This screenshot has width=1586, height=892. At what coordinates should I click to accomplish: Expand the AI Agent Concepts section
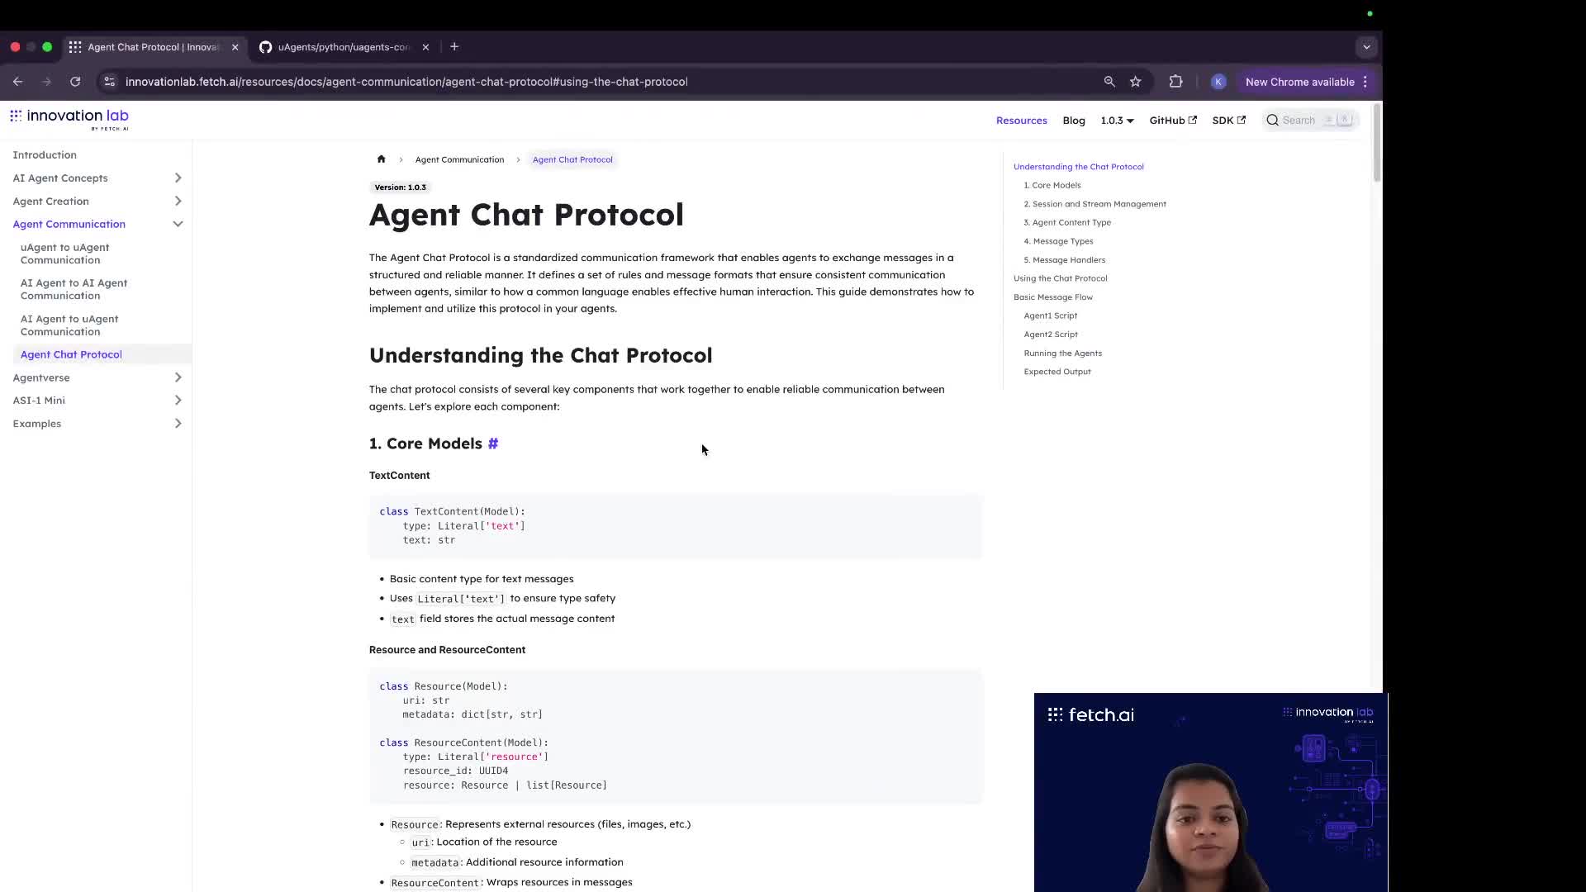click(x=178, y=178)
